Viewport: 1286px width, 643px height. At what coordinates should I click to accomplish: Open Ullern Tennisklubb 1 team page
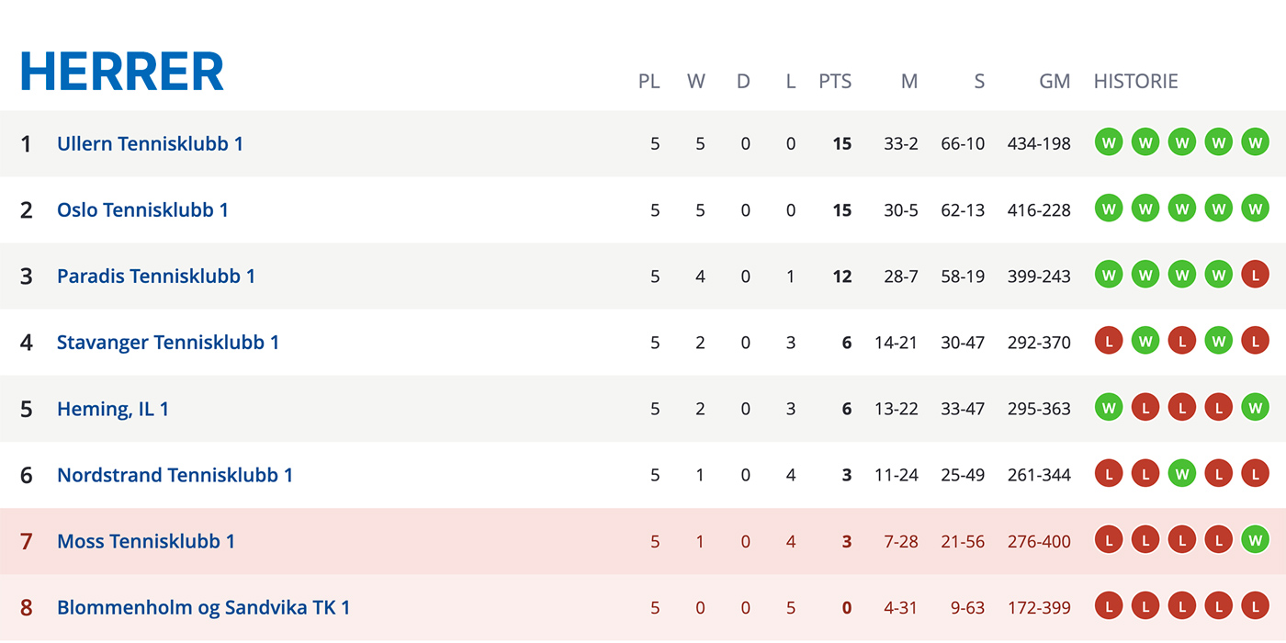point(150,143)
